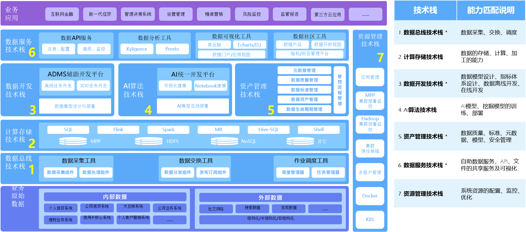
Task: Click the 多租户管理 box
Action: [370, 172]
